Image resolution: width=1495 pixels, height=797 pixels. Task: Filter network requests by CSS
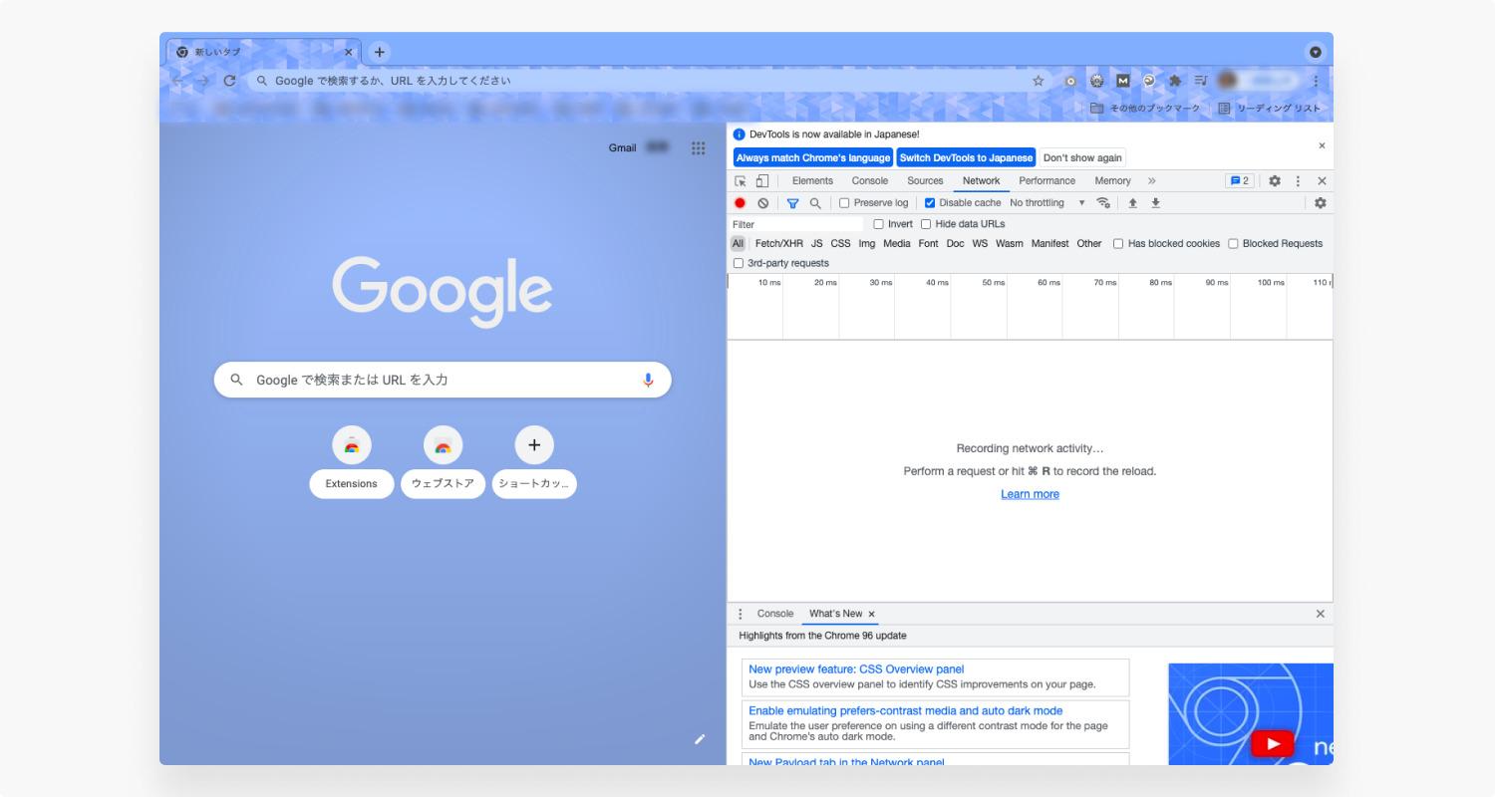point(840,244)
